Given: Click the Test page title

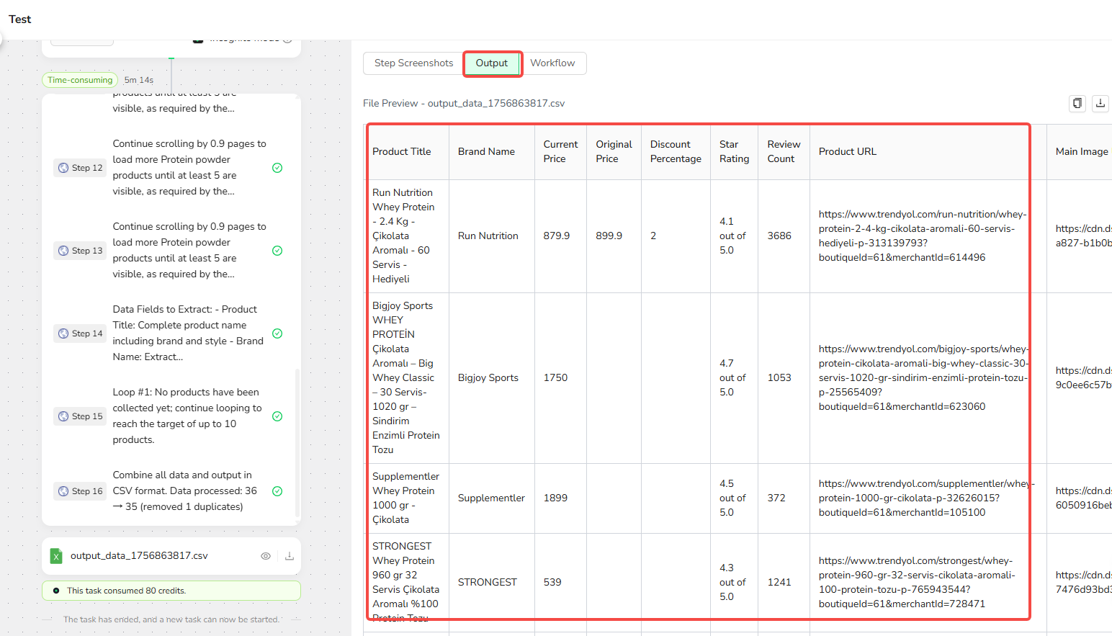Looking at the screenshot, I should pyautogui.click(x=20, y=19).
